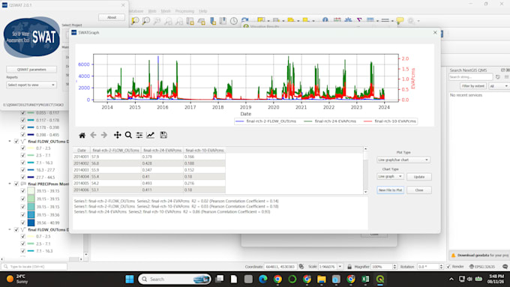Click the Update button in SWATGraph

coord(419,177)
